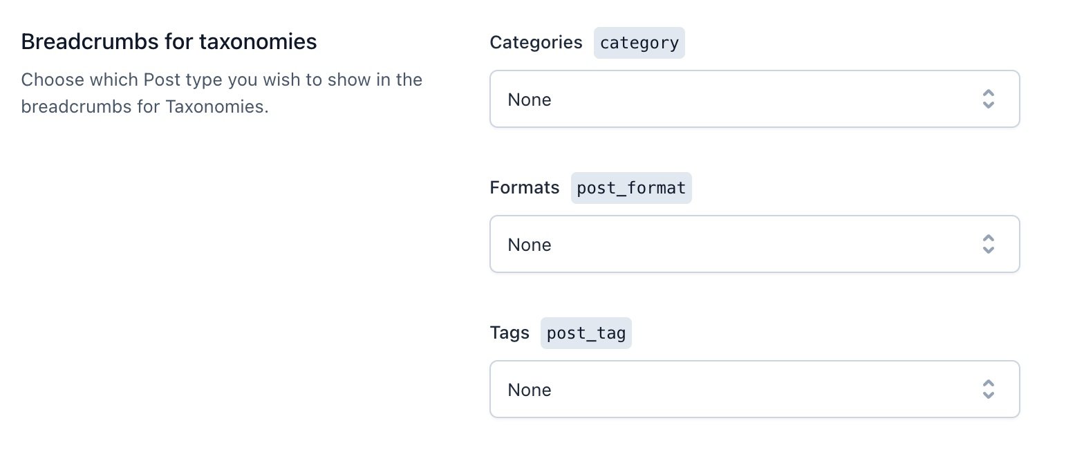Image resolution: width=1066 pixels, height=452 pixels.
Task: Click the down arrow on the Categories selector
Action: (989, 104)
